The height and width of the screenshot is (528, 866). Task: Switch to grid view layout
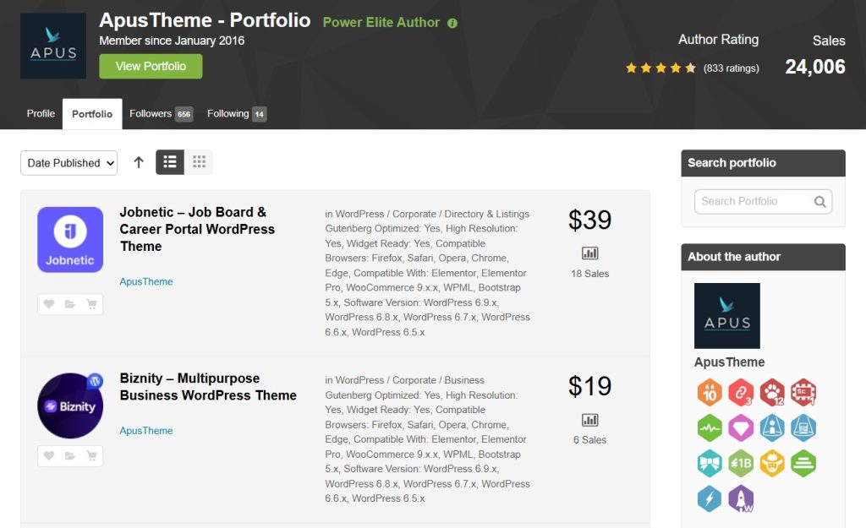click(199, 162)
